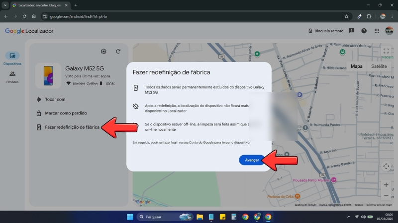The height and width of the screenshot is (223, 398).
Task: Click the Galaxy M52 5G phone thumbnail
Action: [x=48, y=76]
